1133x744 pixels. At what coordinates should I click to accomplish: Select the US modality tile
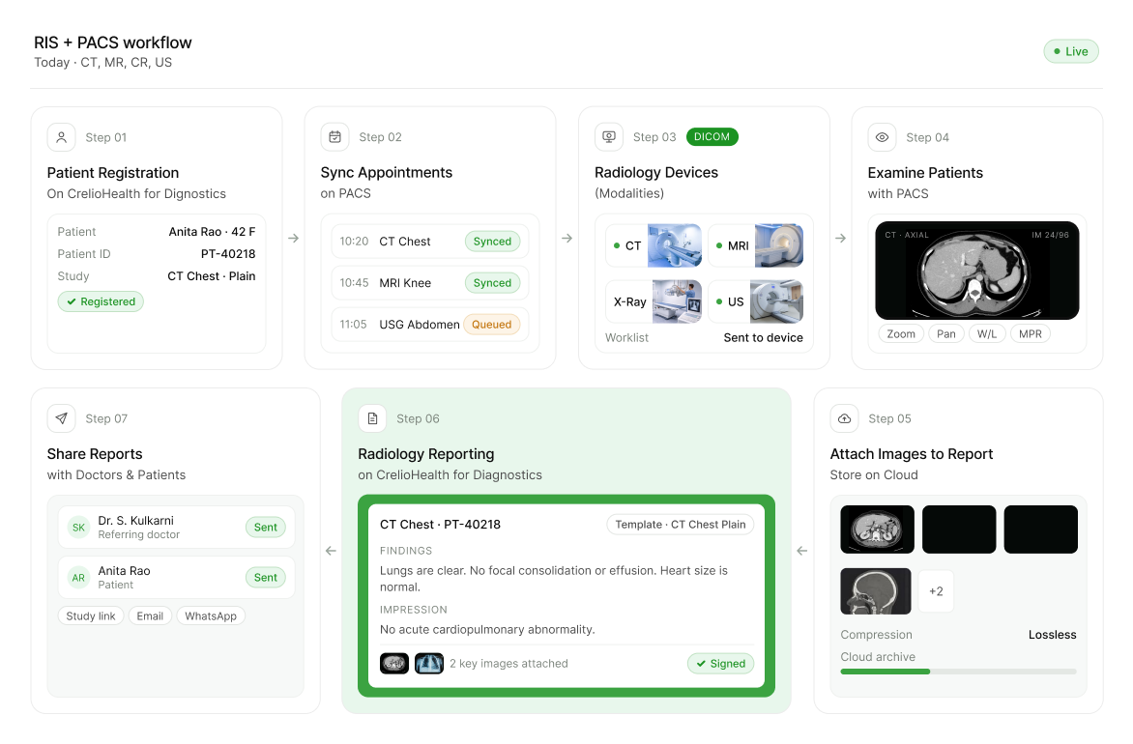pos(756,301)
